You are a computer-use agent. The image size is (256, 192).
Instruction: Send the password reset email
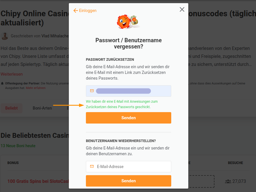tap(129, 118)
